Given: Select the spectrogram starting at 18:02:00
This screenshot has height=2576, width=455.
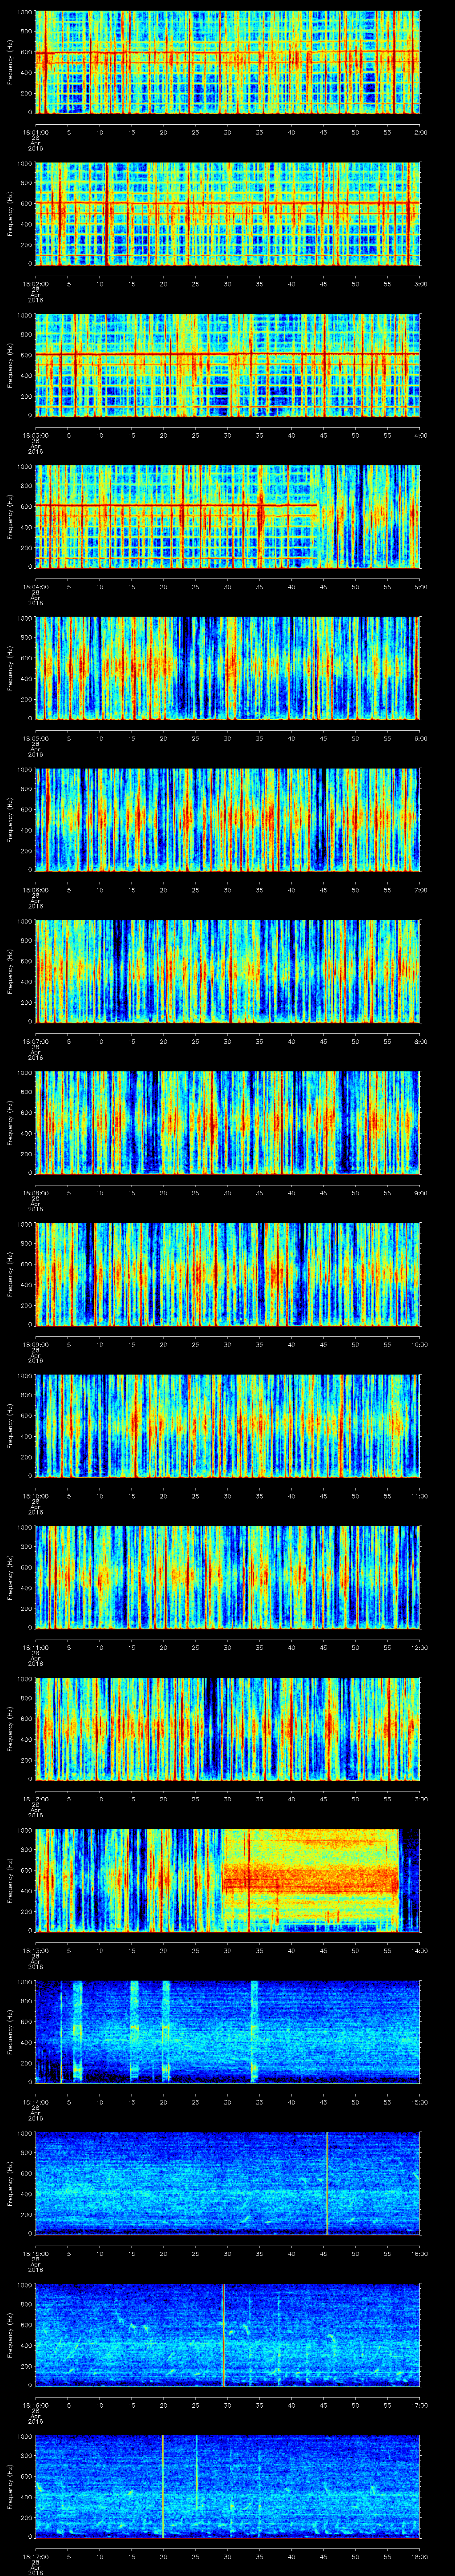Looking at the screenshot, I should 228,214.
